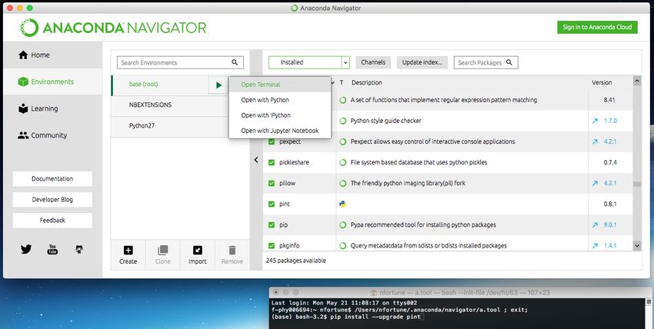Import an environment

(197, 255)
